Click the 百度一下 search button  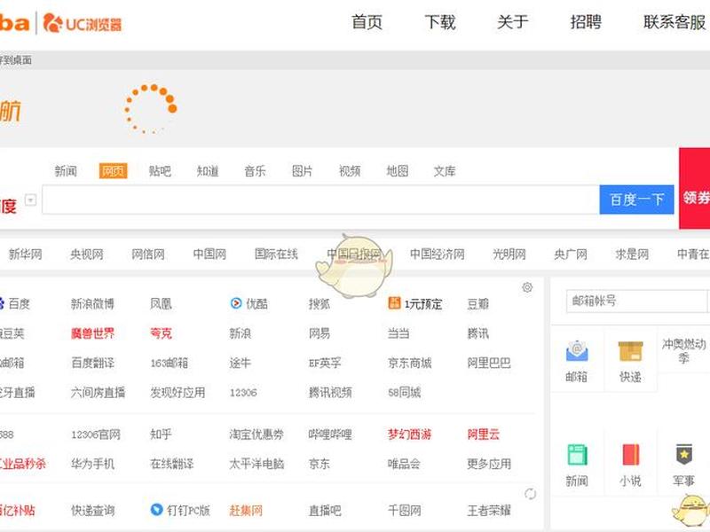[x=636, y=199]
